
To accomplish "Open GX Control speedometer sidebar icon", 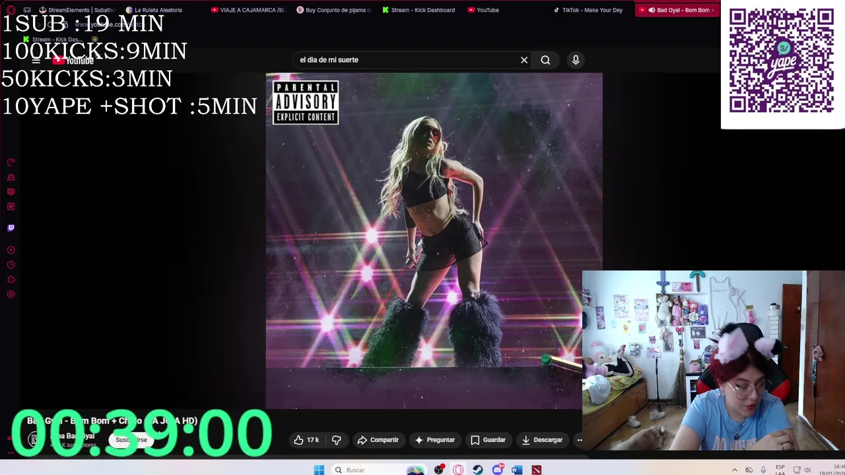I will coord(11,162).
